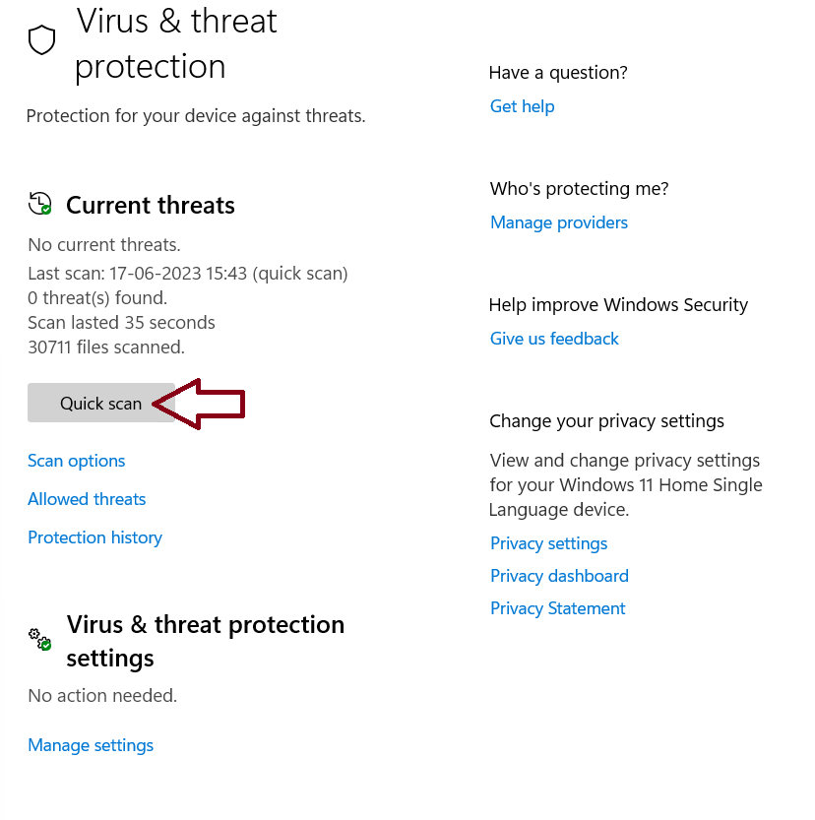Click the Virus & threat protection settings heading
Screen dimensions: 815x820
(x=205, y=640)
